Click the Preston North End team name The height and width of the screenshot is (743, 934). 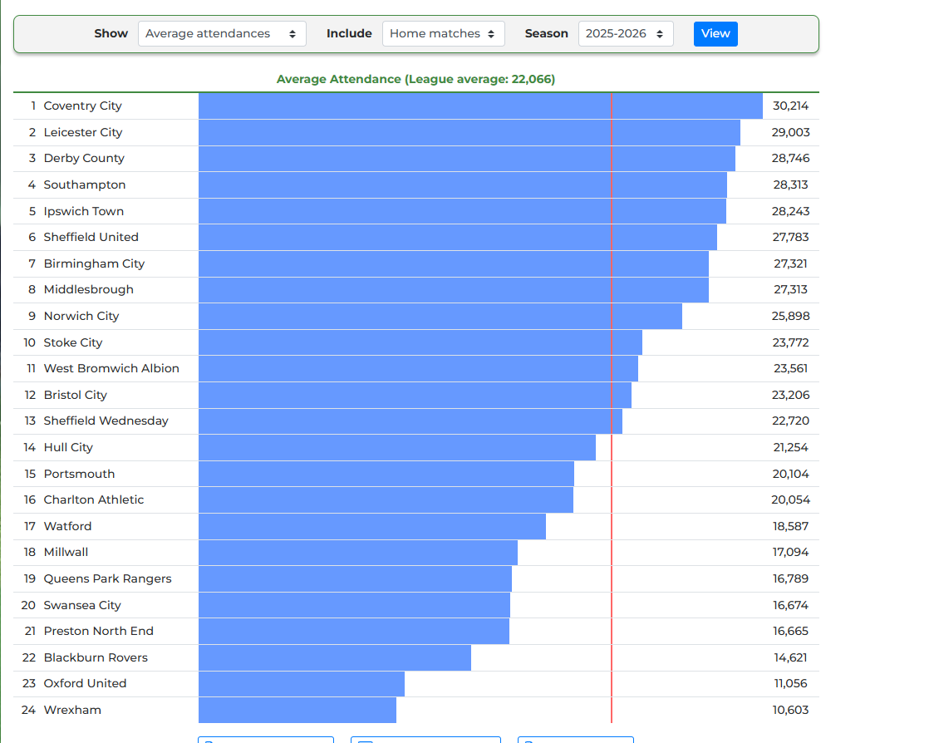(98, 631)
